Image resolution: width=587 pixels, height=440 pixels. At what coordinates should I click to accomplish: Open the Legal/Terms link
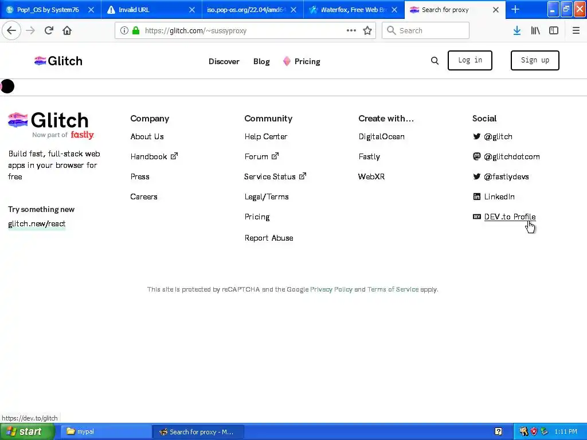(267, 197)
